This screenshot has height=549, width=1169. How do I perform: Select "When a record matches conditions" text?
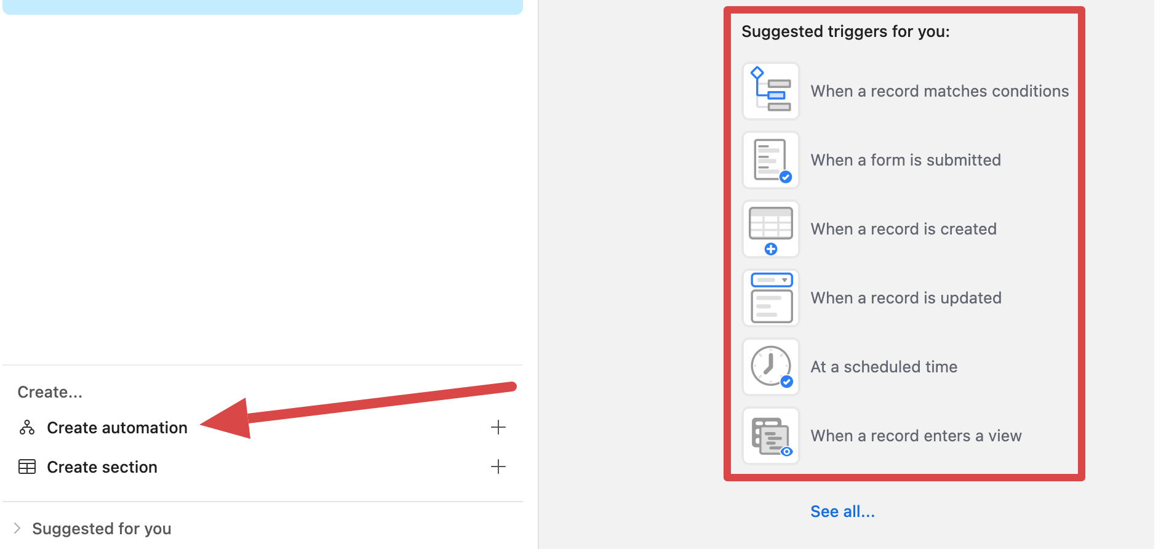point(940,91)
